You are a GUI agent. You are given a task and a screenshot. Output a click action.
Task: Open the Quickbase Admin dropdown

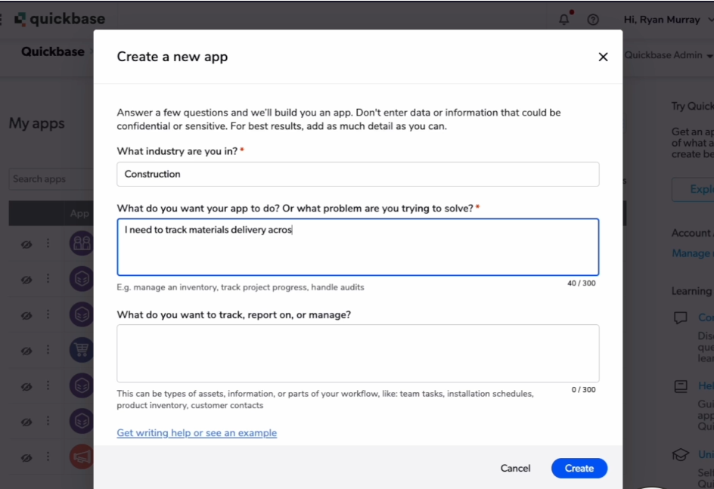669,55
